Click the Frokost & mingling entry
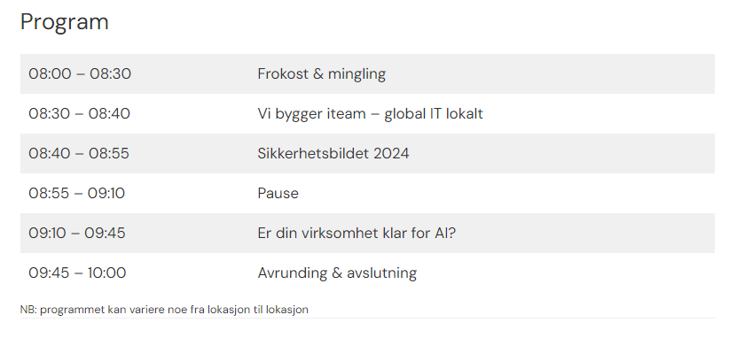This screenshot has width=729, height=338. pos(322,74)
